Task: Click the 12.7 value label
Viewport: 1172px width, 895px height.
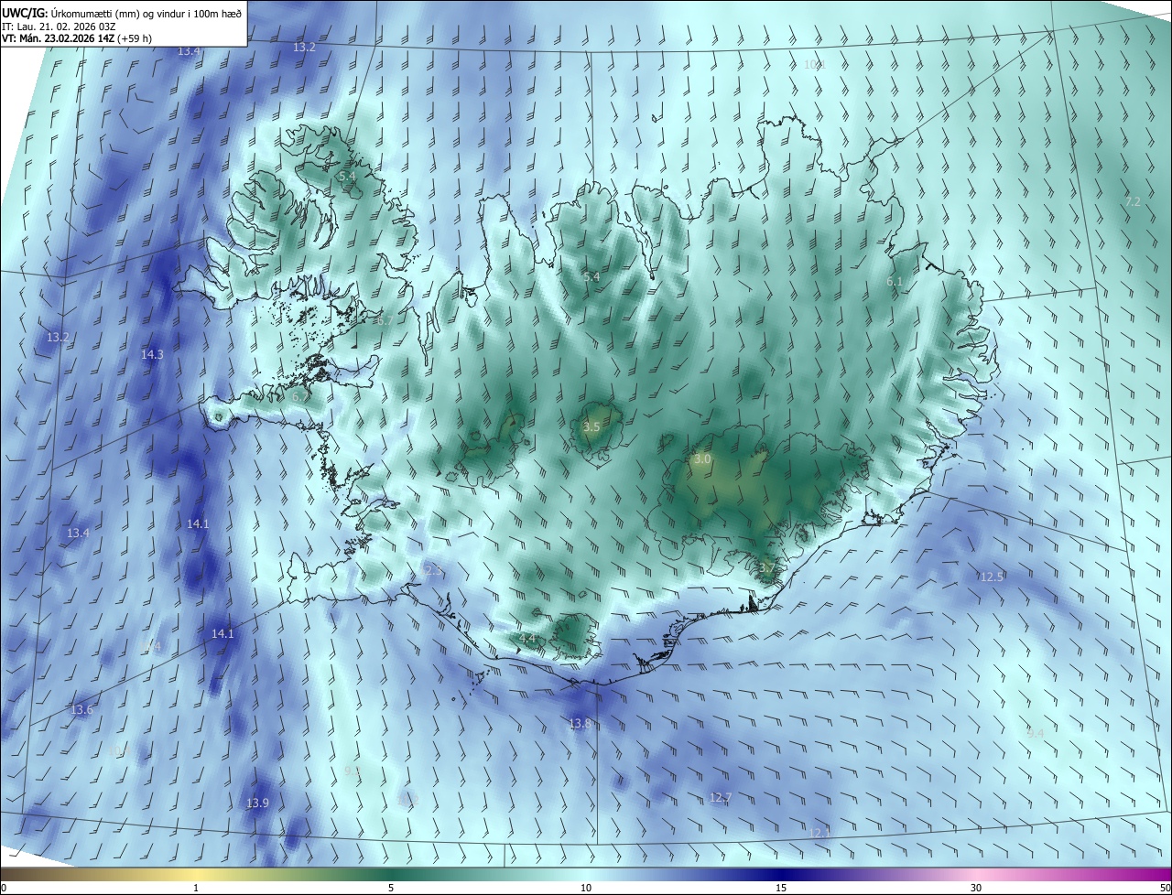Action: 721,798
